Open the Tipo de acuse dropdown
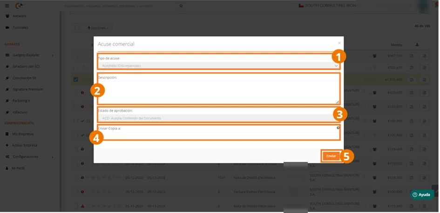The height and width of the screenshot is (213, 440). (x=219, y=66)
